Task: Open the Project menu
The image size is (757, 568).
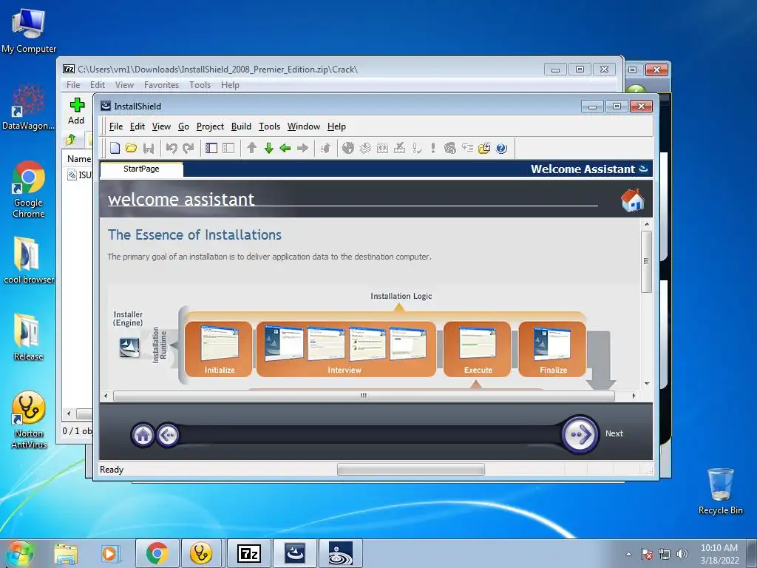Action: [210, 126]
